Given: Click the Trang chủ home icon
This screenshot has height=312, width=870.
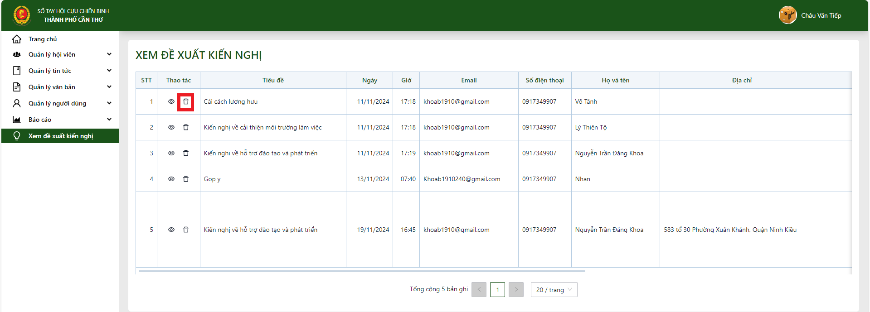Looking at the screenshot, I should [17, 39].
